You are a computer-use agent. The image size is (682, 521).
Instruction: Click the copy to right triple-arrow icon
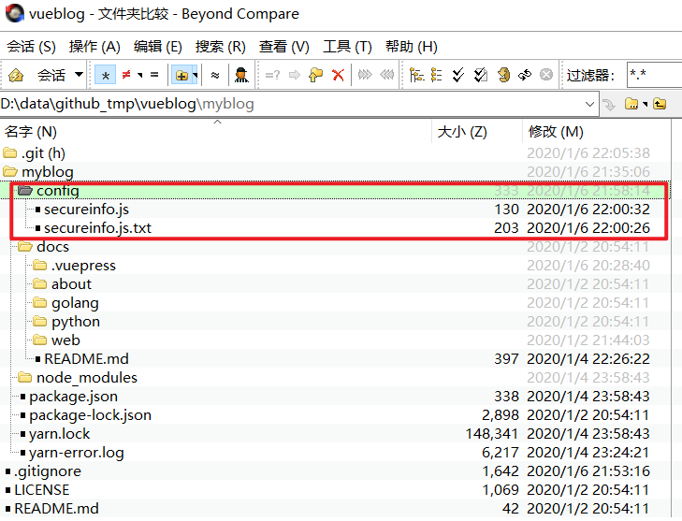pos(365,75)
